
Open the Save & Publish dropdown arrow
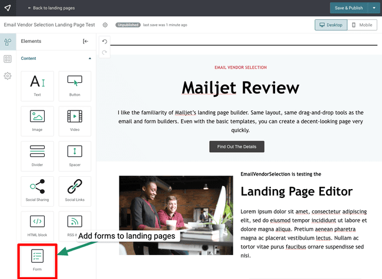pos(374,8)
